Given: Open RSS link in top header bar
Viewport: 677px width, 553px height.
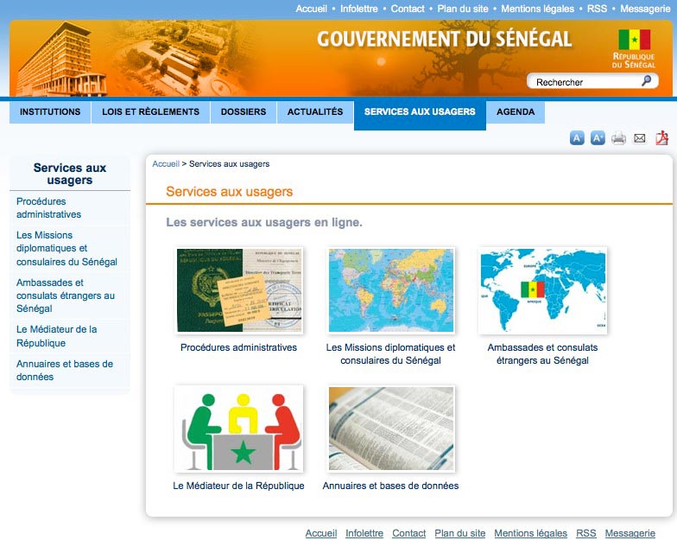Looking at the screenshot, I should 597,9.
